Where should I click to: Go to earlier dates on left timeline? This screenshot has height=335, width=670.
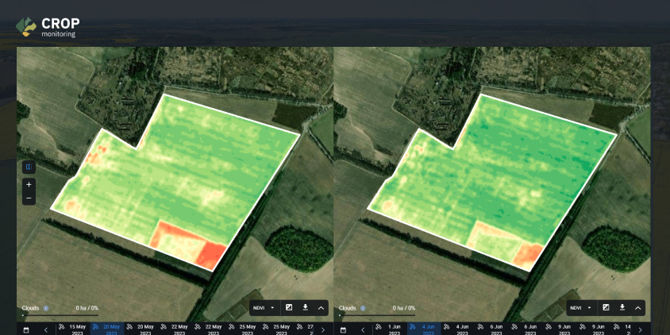click(x=46, y=330)
